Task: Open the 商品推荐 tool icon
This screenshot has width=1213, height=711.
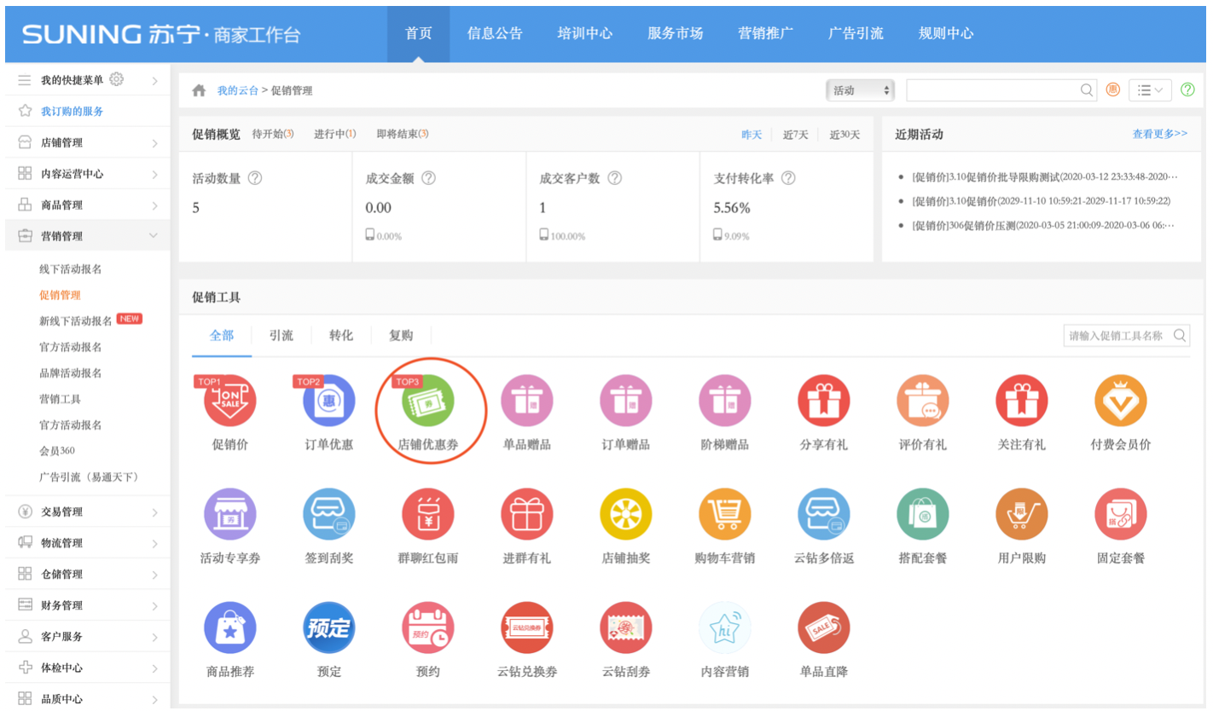Action: click(230, 627)
